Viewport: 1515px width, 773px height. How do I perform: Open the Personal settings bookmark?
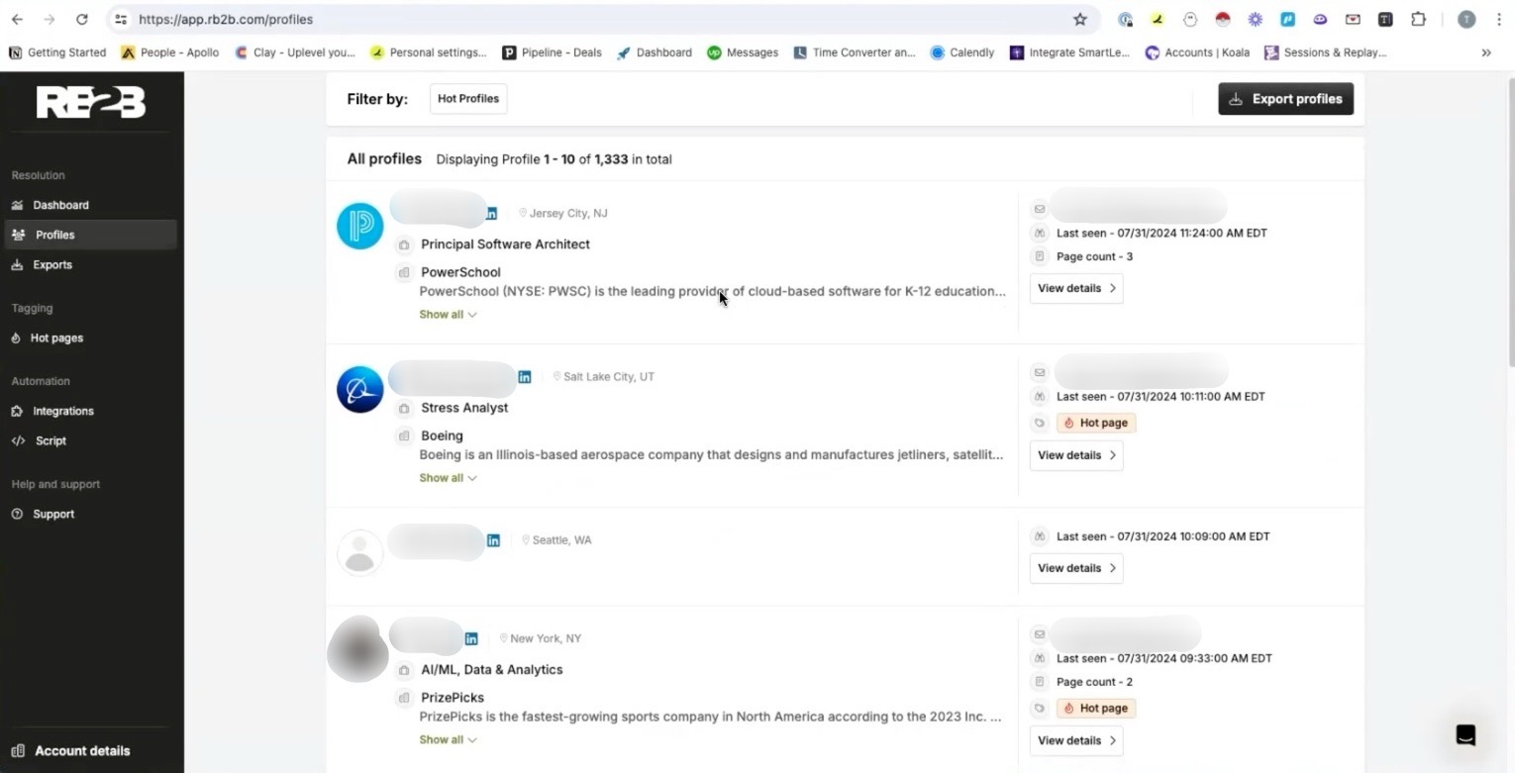click(428, 52)
